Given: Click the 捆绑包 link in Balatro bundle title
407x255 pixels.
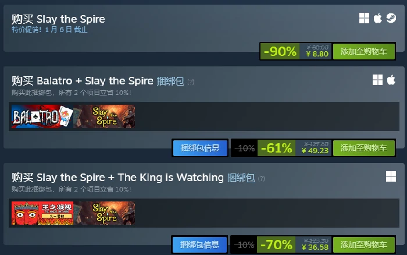Looking at the screenshot, I should tap(170, 82).
